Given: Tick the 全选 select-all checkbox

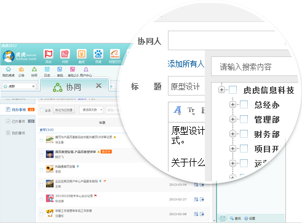Looking at the screenshot, I should point(42,110).
